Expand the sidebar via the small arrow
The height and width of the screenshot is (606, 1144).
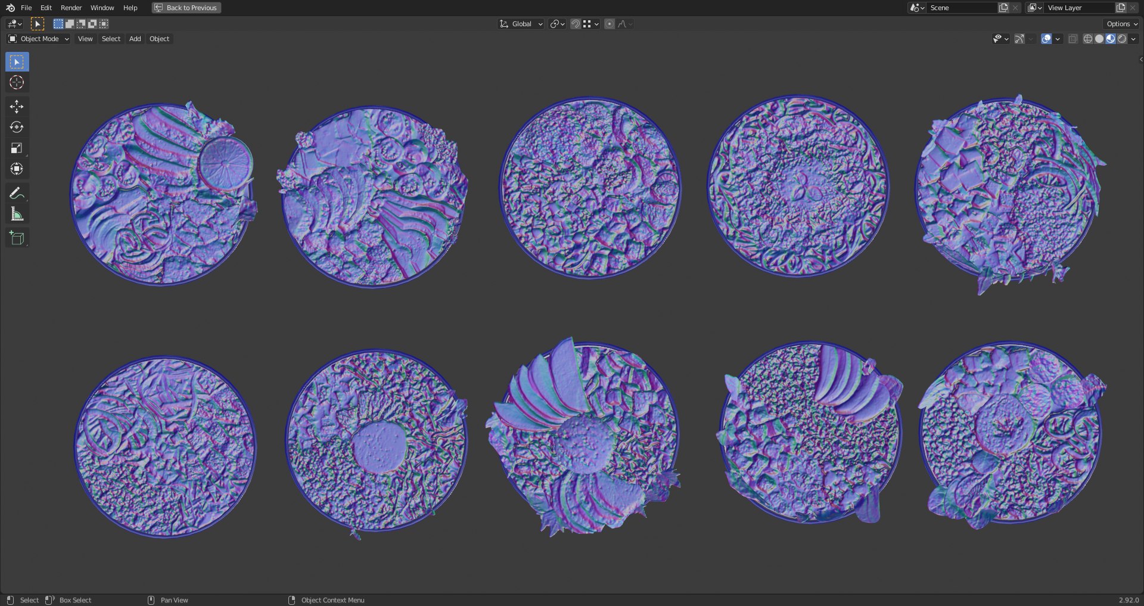pyautogui.click(x=1140, y=59)
